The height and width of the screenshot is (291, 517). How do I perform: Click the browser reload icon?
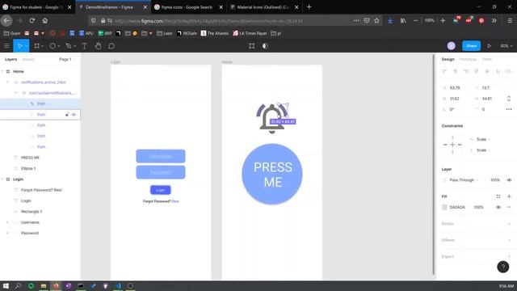coord(32,20)
